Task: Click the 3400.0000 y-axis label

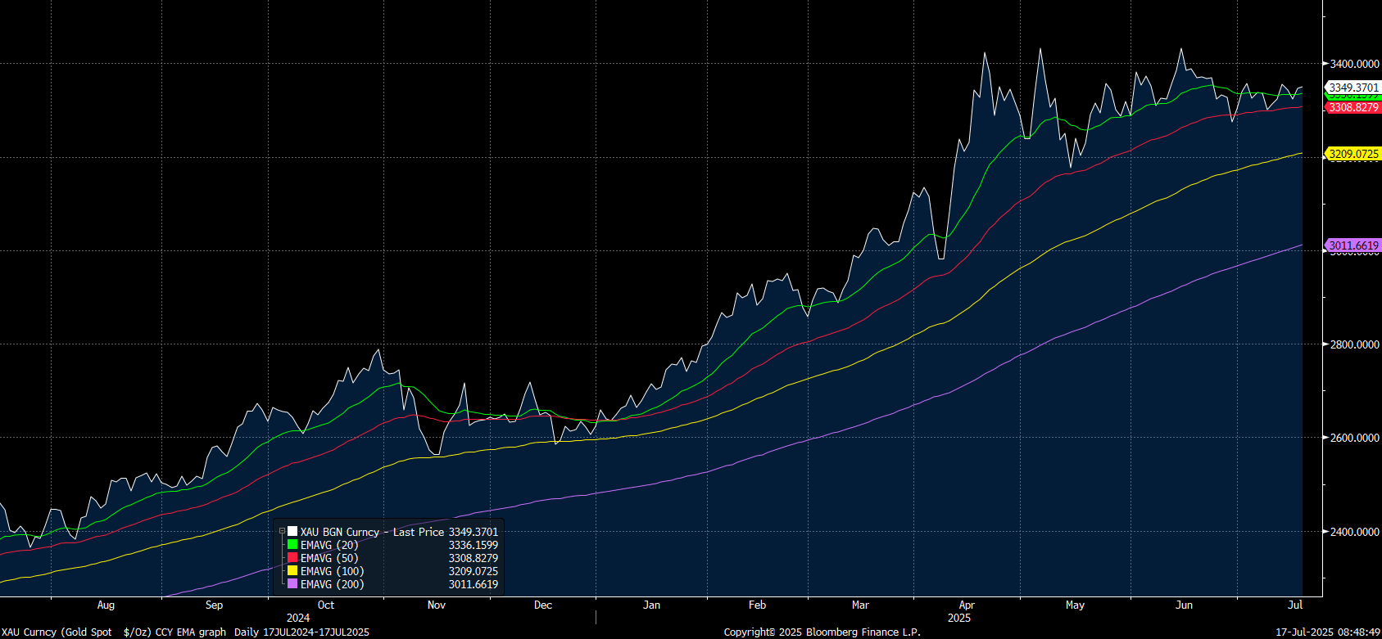Action: coord(1353,64)
